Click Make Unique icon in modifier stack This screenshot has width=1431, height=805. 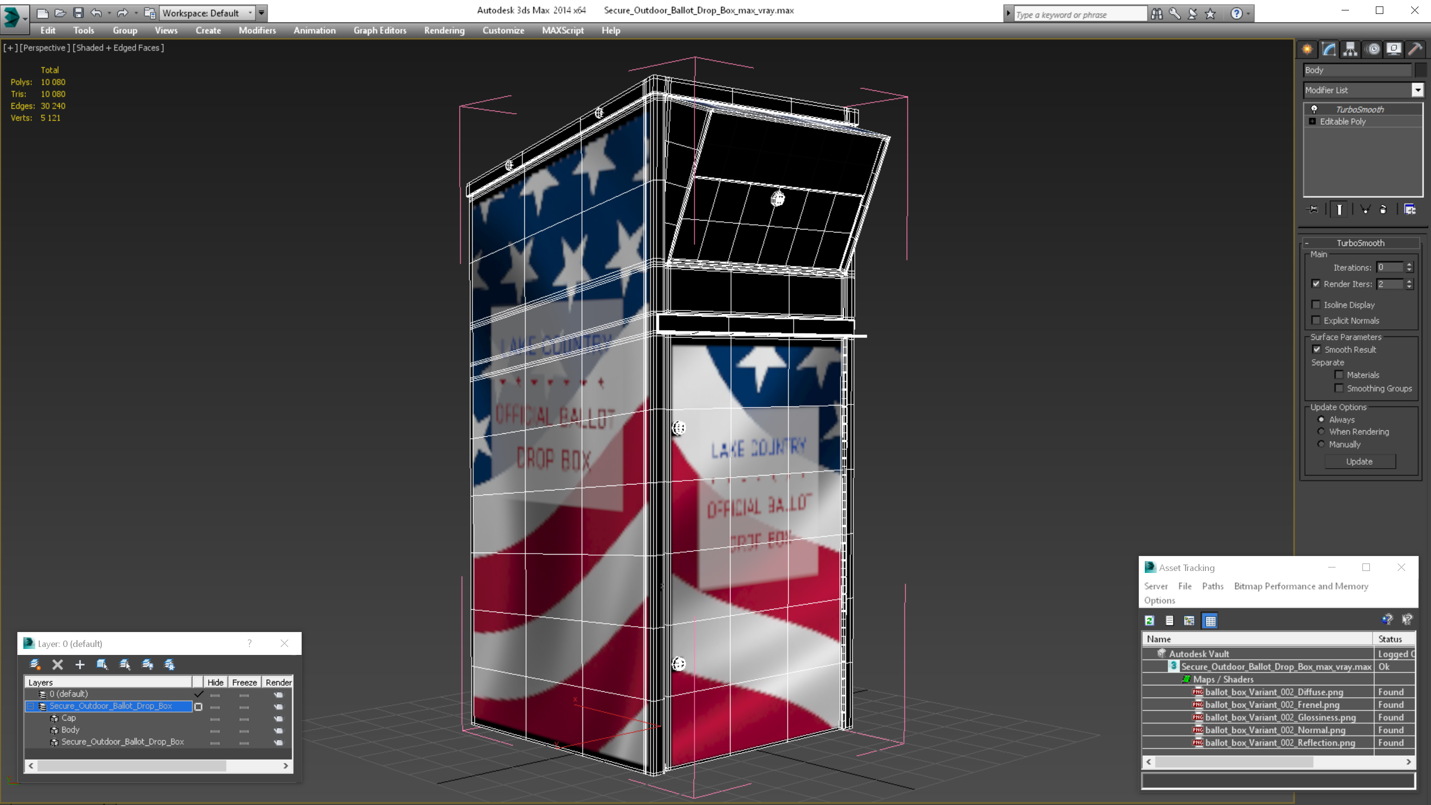[1365, 209]
